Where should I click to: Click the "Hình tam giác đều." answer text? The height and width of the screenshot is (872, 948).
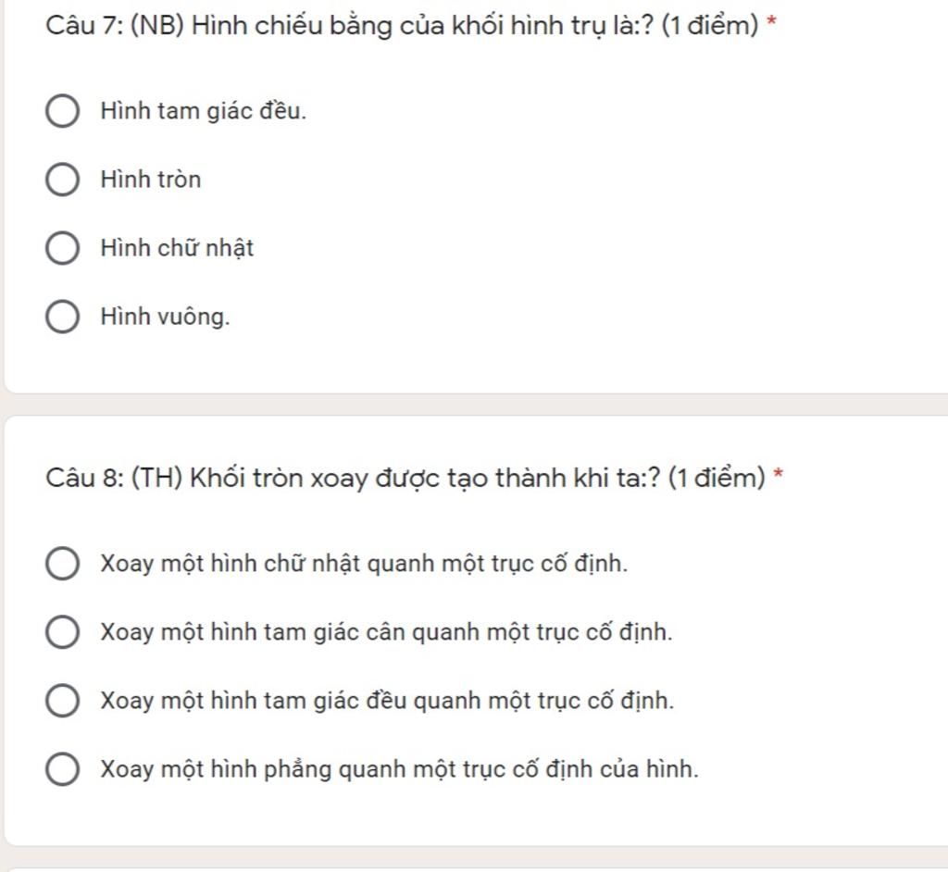(204, 112)
